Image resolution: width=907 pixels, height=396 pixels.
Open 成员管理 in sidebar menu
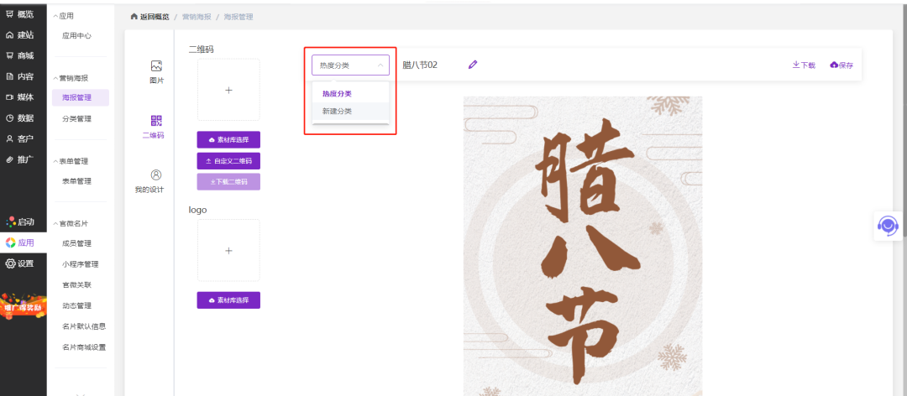point(76,244)
